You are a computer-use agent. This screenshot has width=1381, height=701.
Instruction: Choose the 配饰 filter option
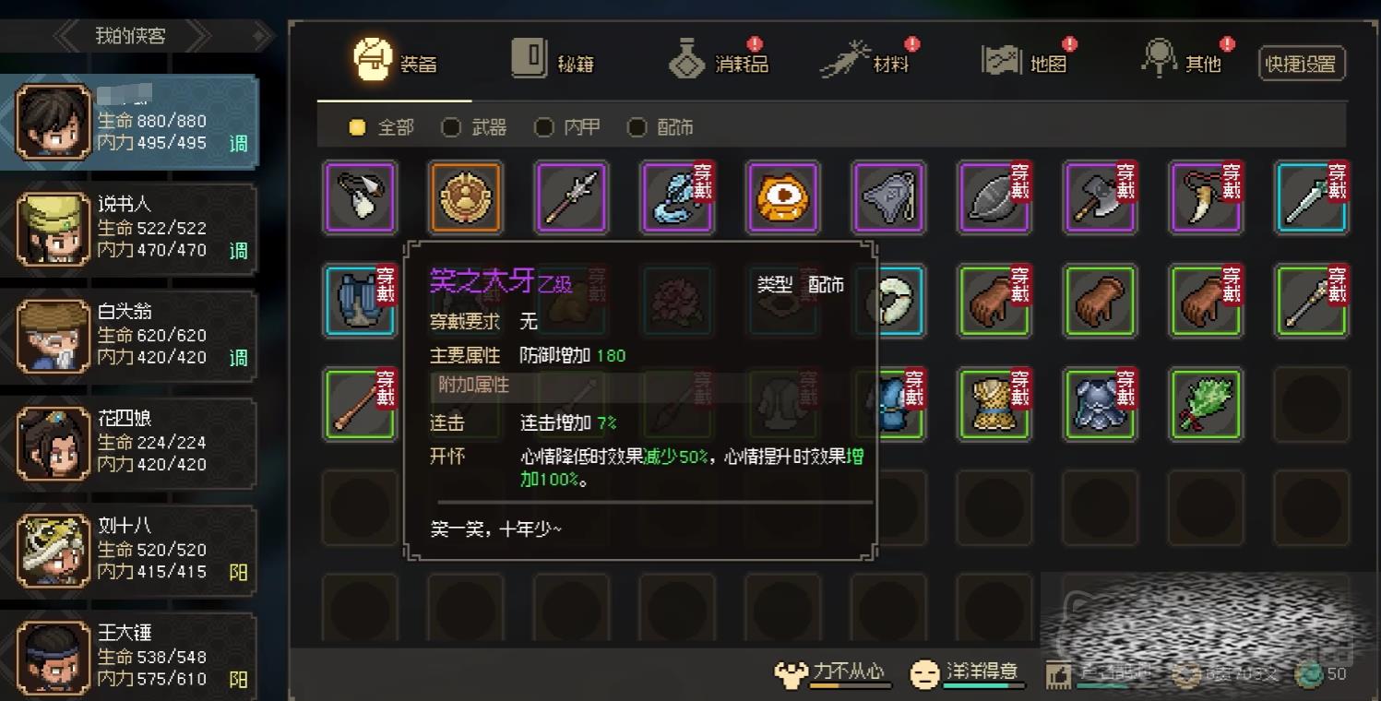click(661, 128)
